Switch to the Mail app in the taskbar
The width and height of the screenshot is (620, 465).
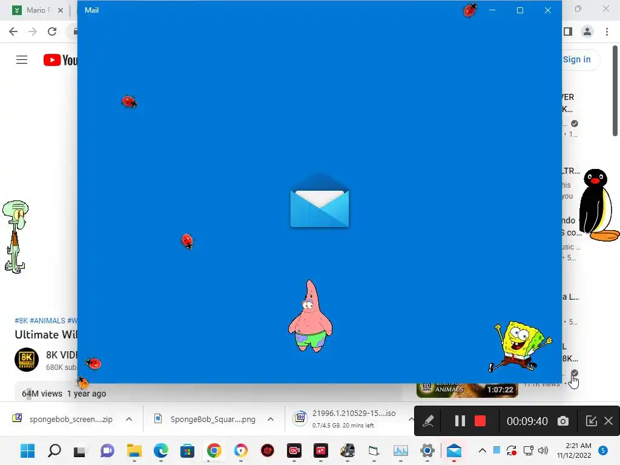click(x=454, y=450)
